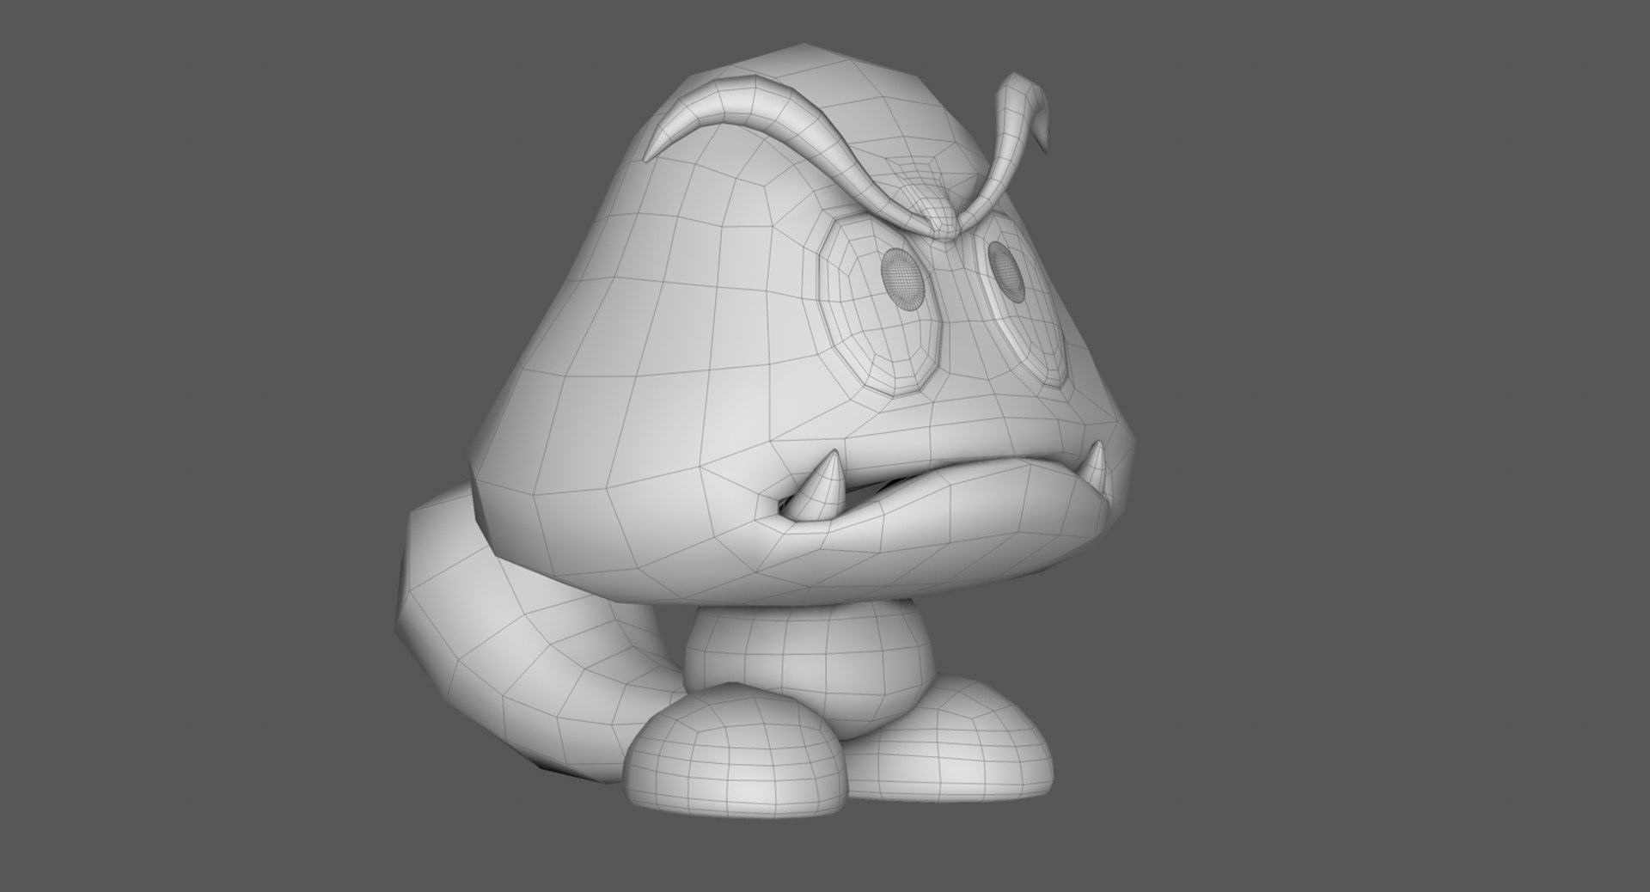The width and height of the screenshot is (1650, 892).
Task: Click the pupil of the narrower right eye
Action: 1006,272
